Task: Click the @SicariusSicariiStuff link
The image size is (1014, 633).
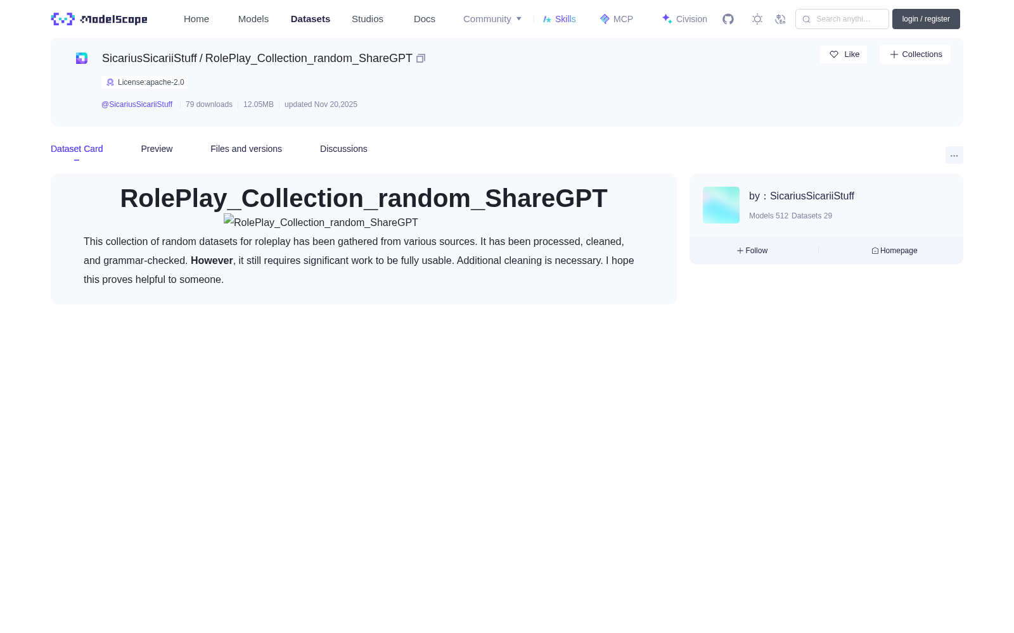Action: [x=137, y=104]
